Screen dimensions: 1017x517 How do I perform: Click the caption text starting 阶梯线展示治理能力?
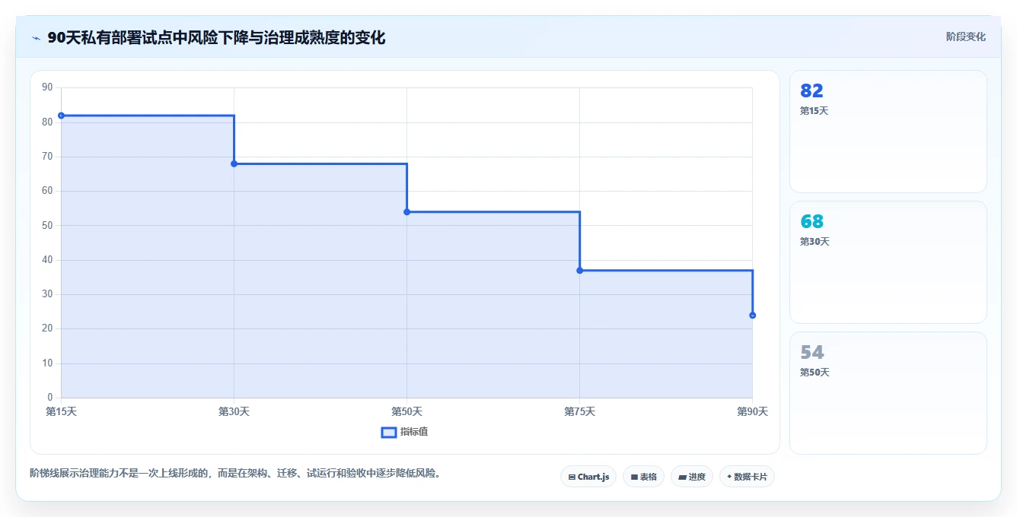click(x=235, y=473)
